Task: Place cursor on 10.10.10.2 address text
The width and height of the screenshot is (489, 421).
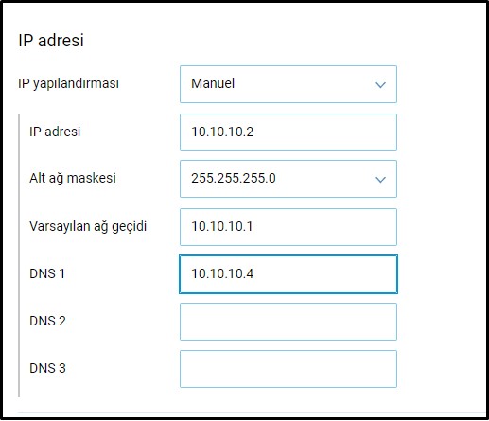Action: tap(222, 132)
